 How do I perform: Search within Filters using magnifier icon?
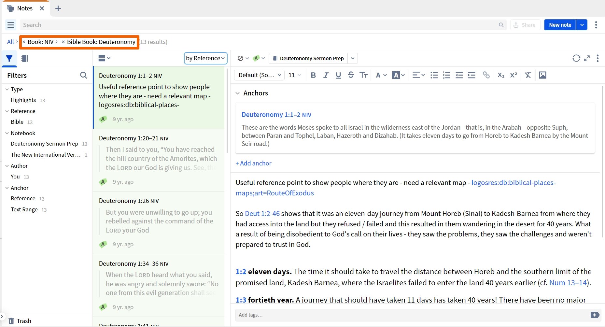tap(83, 75)
